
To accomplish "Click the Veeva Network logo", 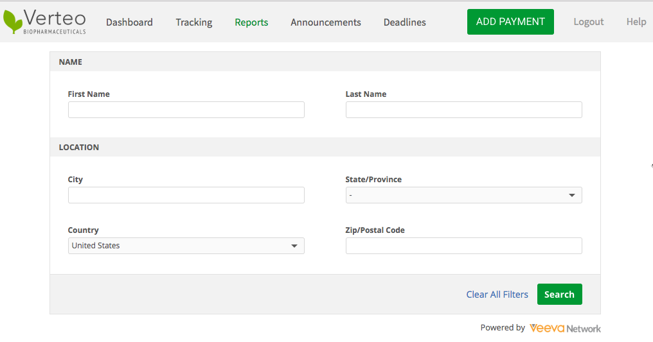I will click(565, 328).
